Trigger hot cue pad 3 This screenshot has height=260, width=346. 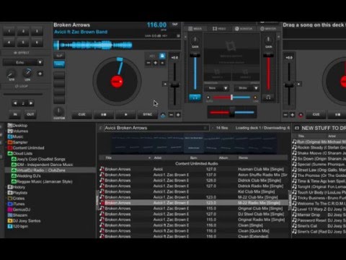(x=37, y=31)
